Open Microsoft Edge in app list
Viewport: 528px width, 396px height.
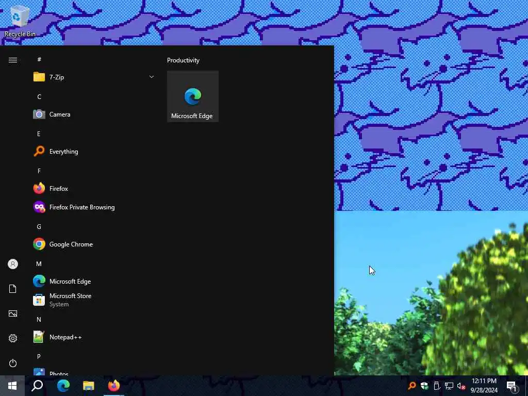click(x=94, y=281)
